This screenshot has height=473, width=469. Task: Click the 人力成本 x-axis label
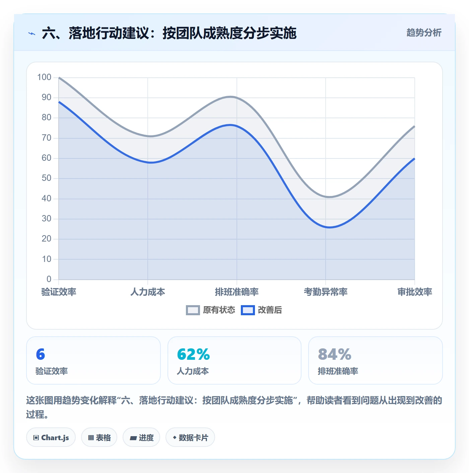point(148,292)
